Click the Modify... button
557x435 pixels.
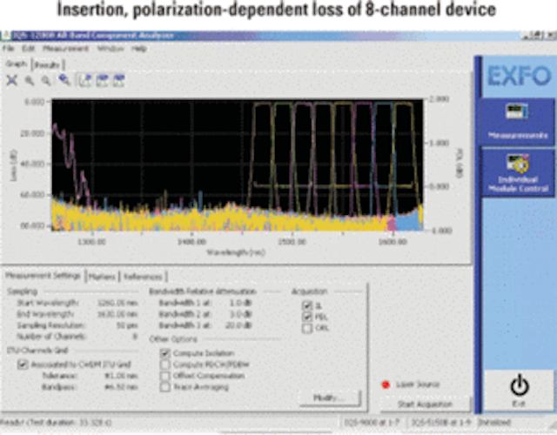(330, 398)
